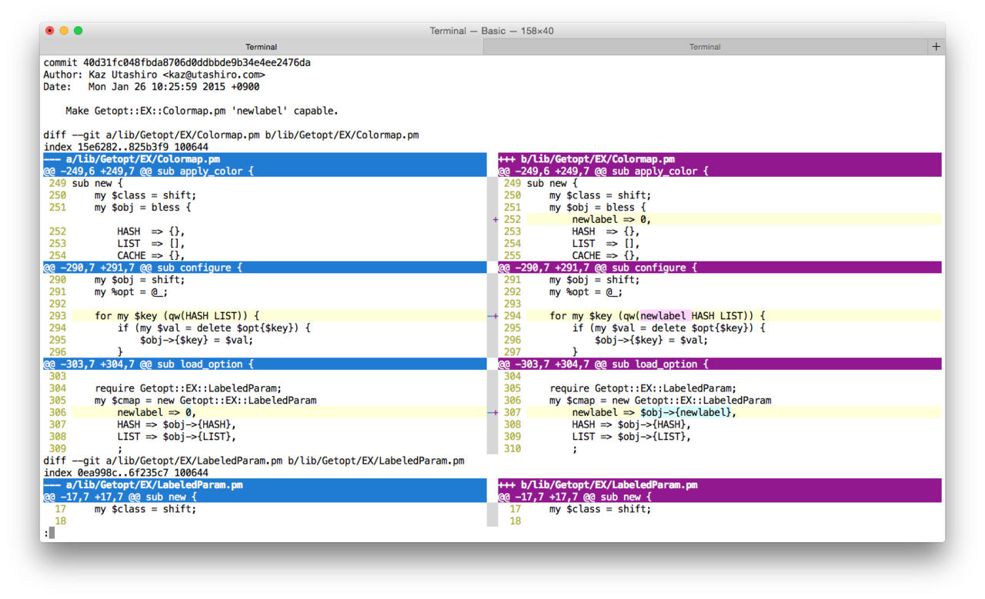Image resolution: width=985 pixels, height=599 pixels.
Task: Click the purple b/lib/Getopt/EX/Colormap.pm header
Action: click(720, 159)
